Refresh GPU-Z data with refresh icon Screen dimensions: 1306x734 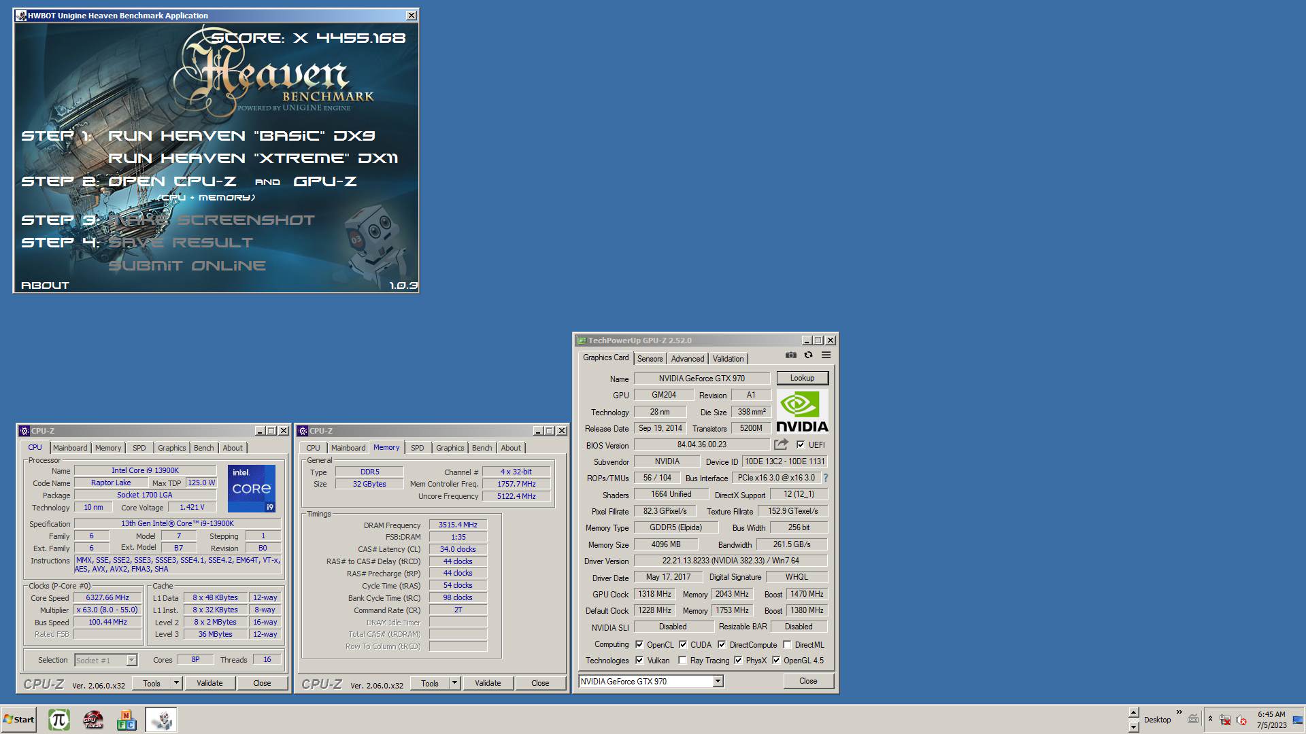808,355
